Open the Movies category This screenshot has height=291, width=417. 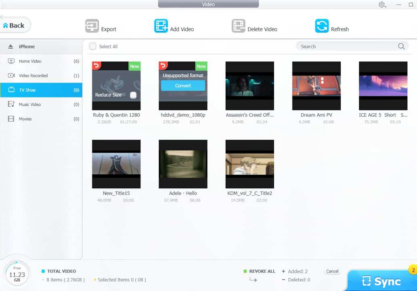41,119
